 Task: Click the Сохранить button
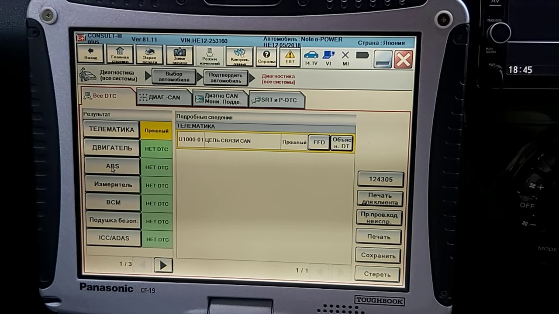coord(378,256)
